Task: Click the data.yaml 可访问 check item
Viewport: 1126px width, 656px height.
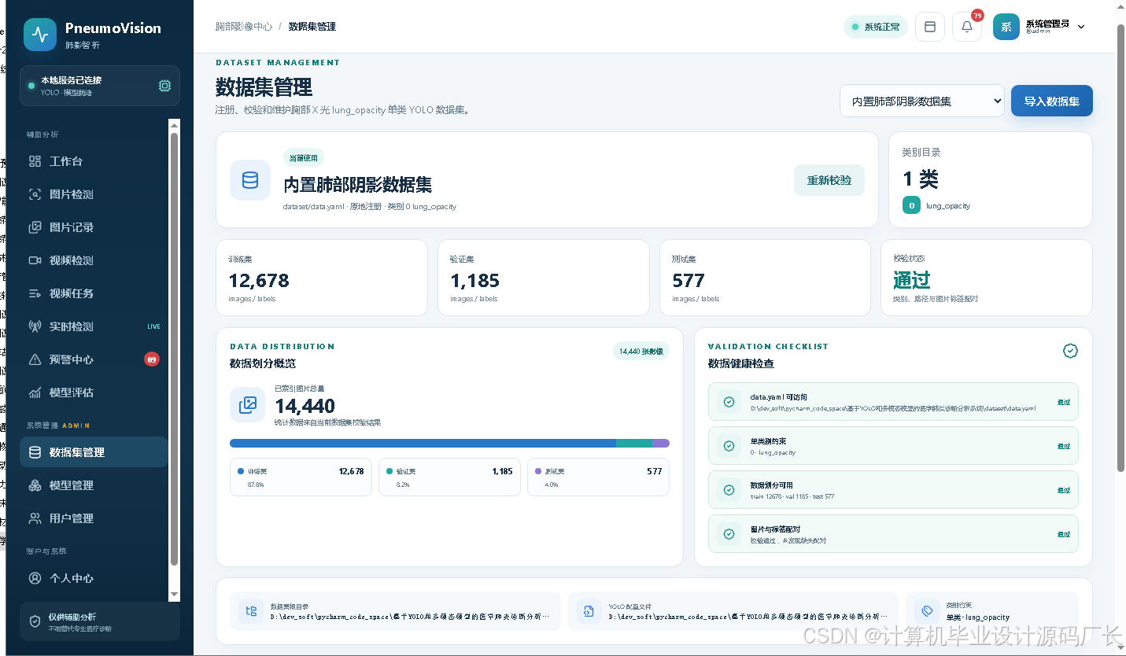Action: [893, 402]
